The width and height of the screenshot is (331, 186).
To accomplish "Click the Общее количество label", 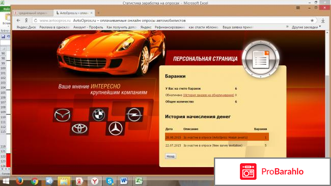I will coord(179,102).
